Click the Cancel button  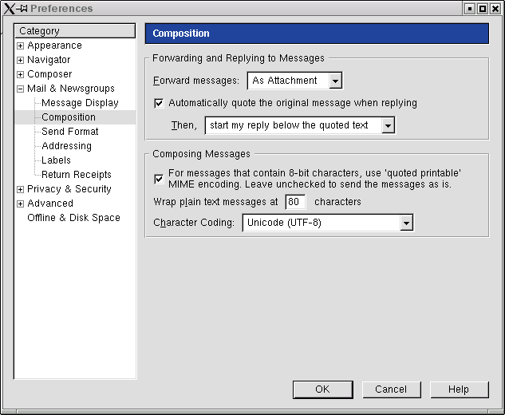[x=391, y=389]
